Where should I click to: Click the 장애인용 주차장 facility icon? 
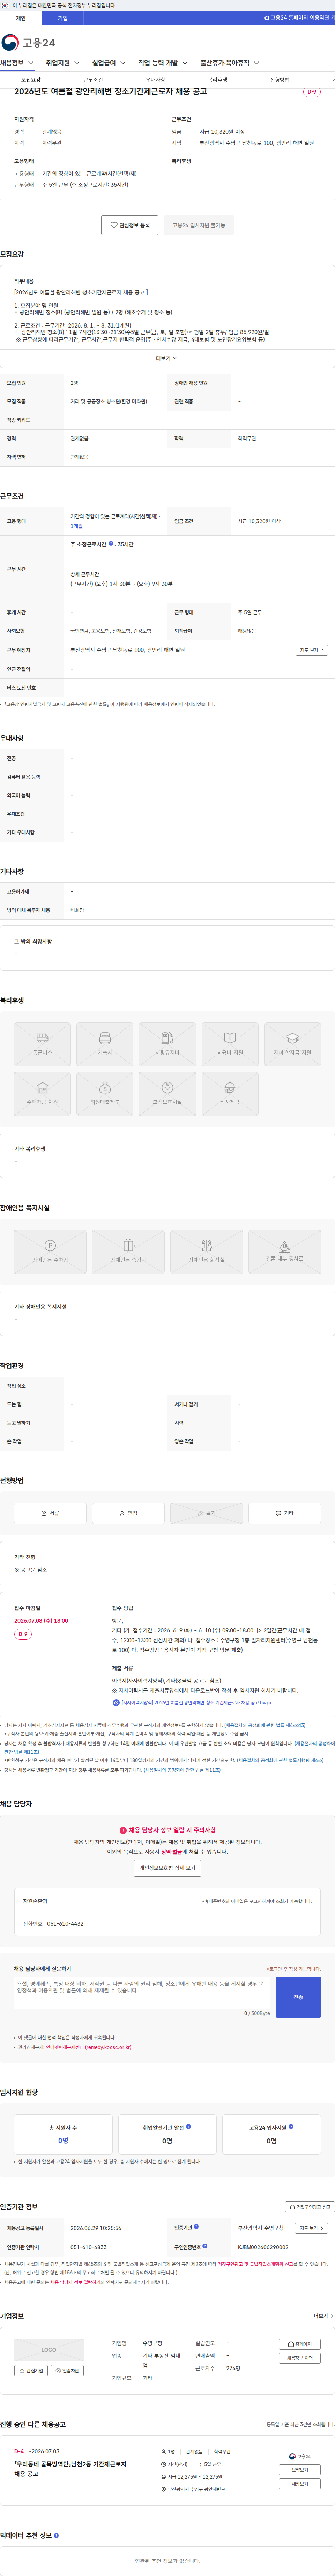tap(50, 1251)
